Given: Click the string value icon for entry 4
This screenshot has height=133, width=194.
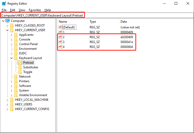Looking at the screenshot, I should (x=60, y=47).
